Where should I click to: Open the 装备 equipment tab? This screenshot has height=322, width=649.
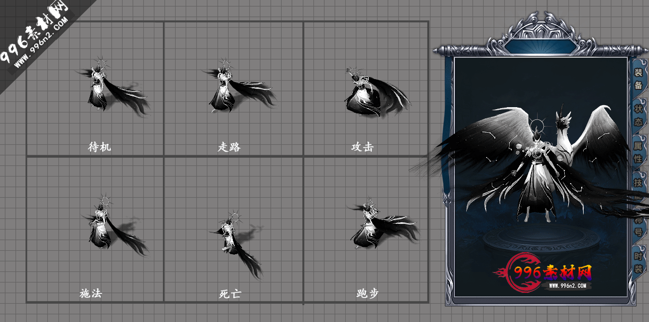pyautogui.click(x=638, y=78)
